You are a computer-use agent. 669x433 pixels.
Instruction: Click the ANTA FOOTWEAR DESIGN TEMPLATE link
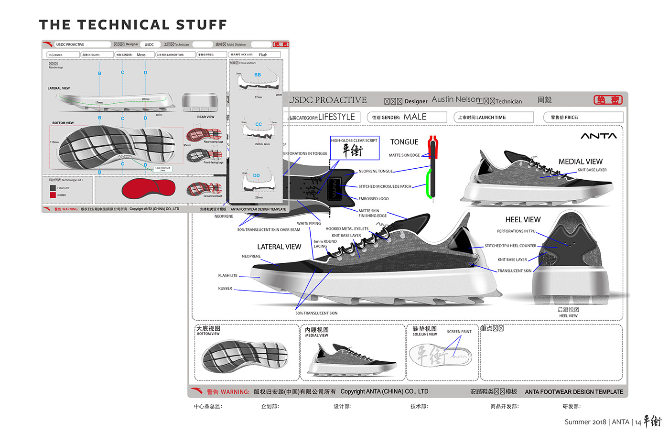coord(573,391)
